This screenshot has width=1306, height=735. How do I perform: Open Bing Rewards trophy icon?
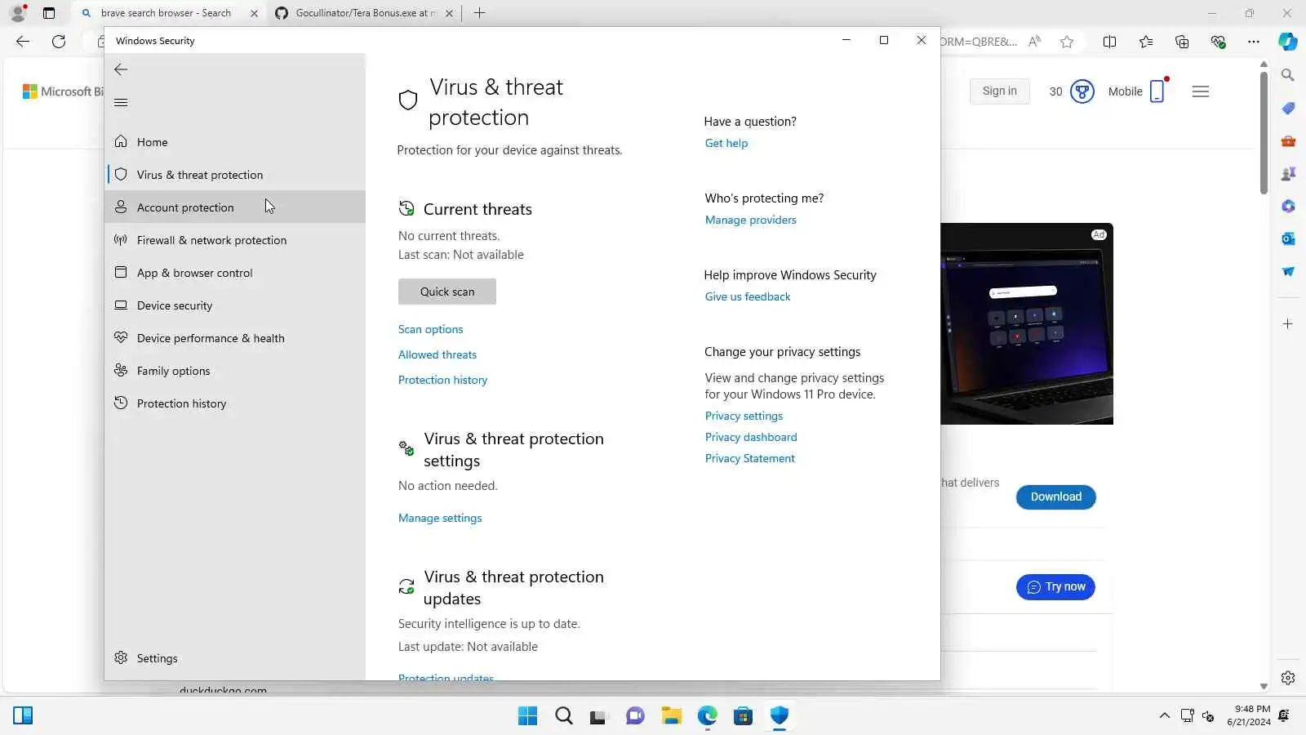pyautogui.click(x=1082, y=91)
